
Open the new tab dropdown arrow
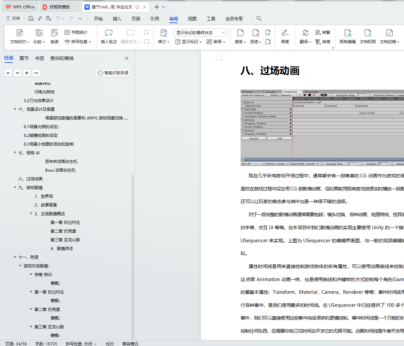click(x=163, y=7)
